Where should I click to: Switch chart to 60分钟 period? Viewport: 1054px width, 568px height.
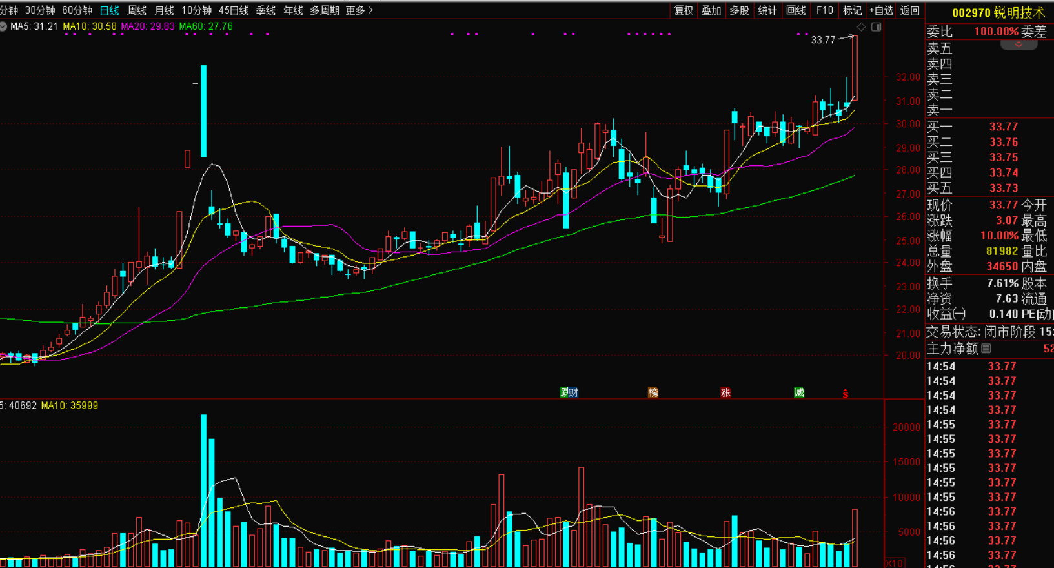click(x=77, y=10)
